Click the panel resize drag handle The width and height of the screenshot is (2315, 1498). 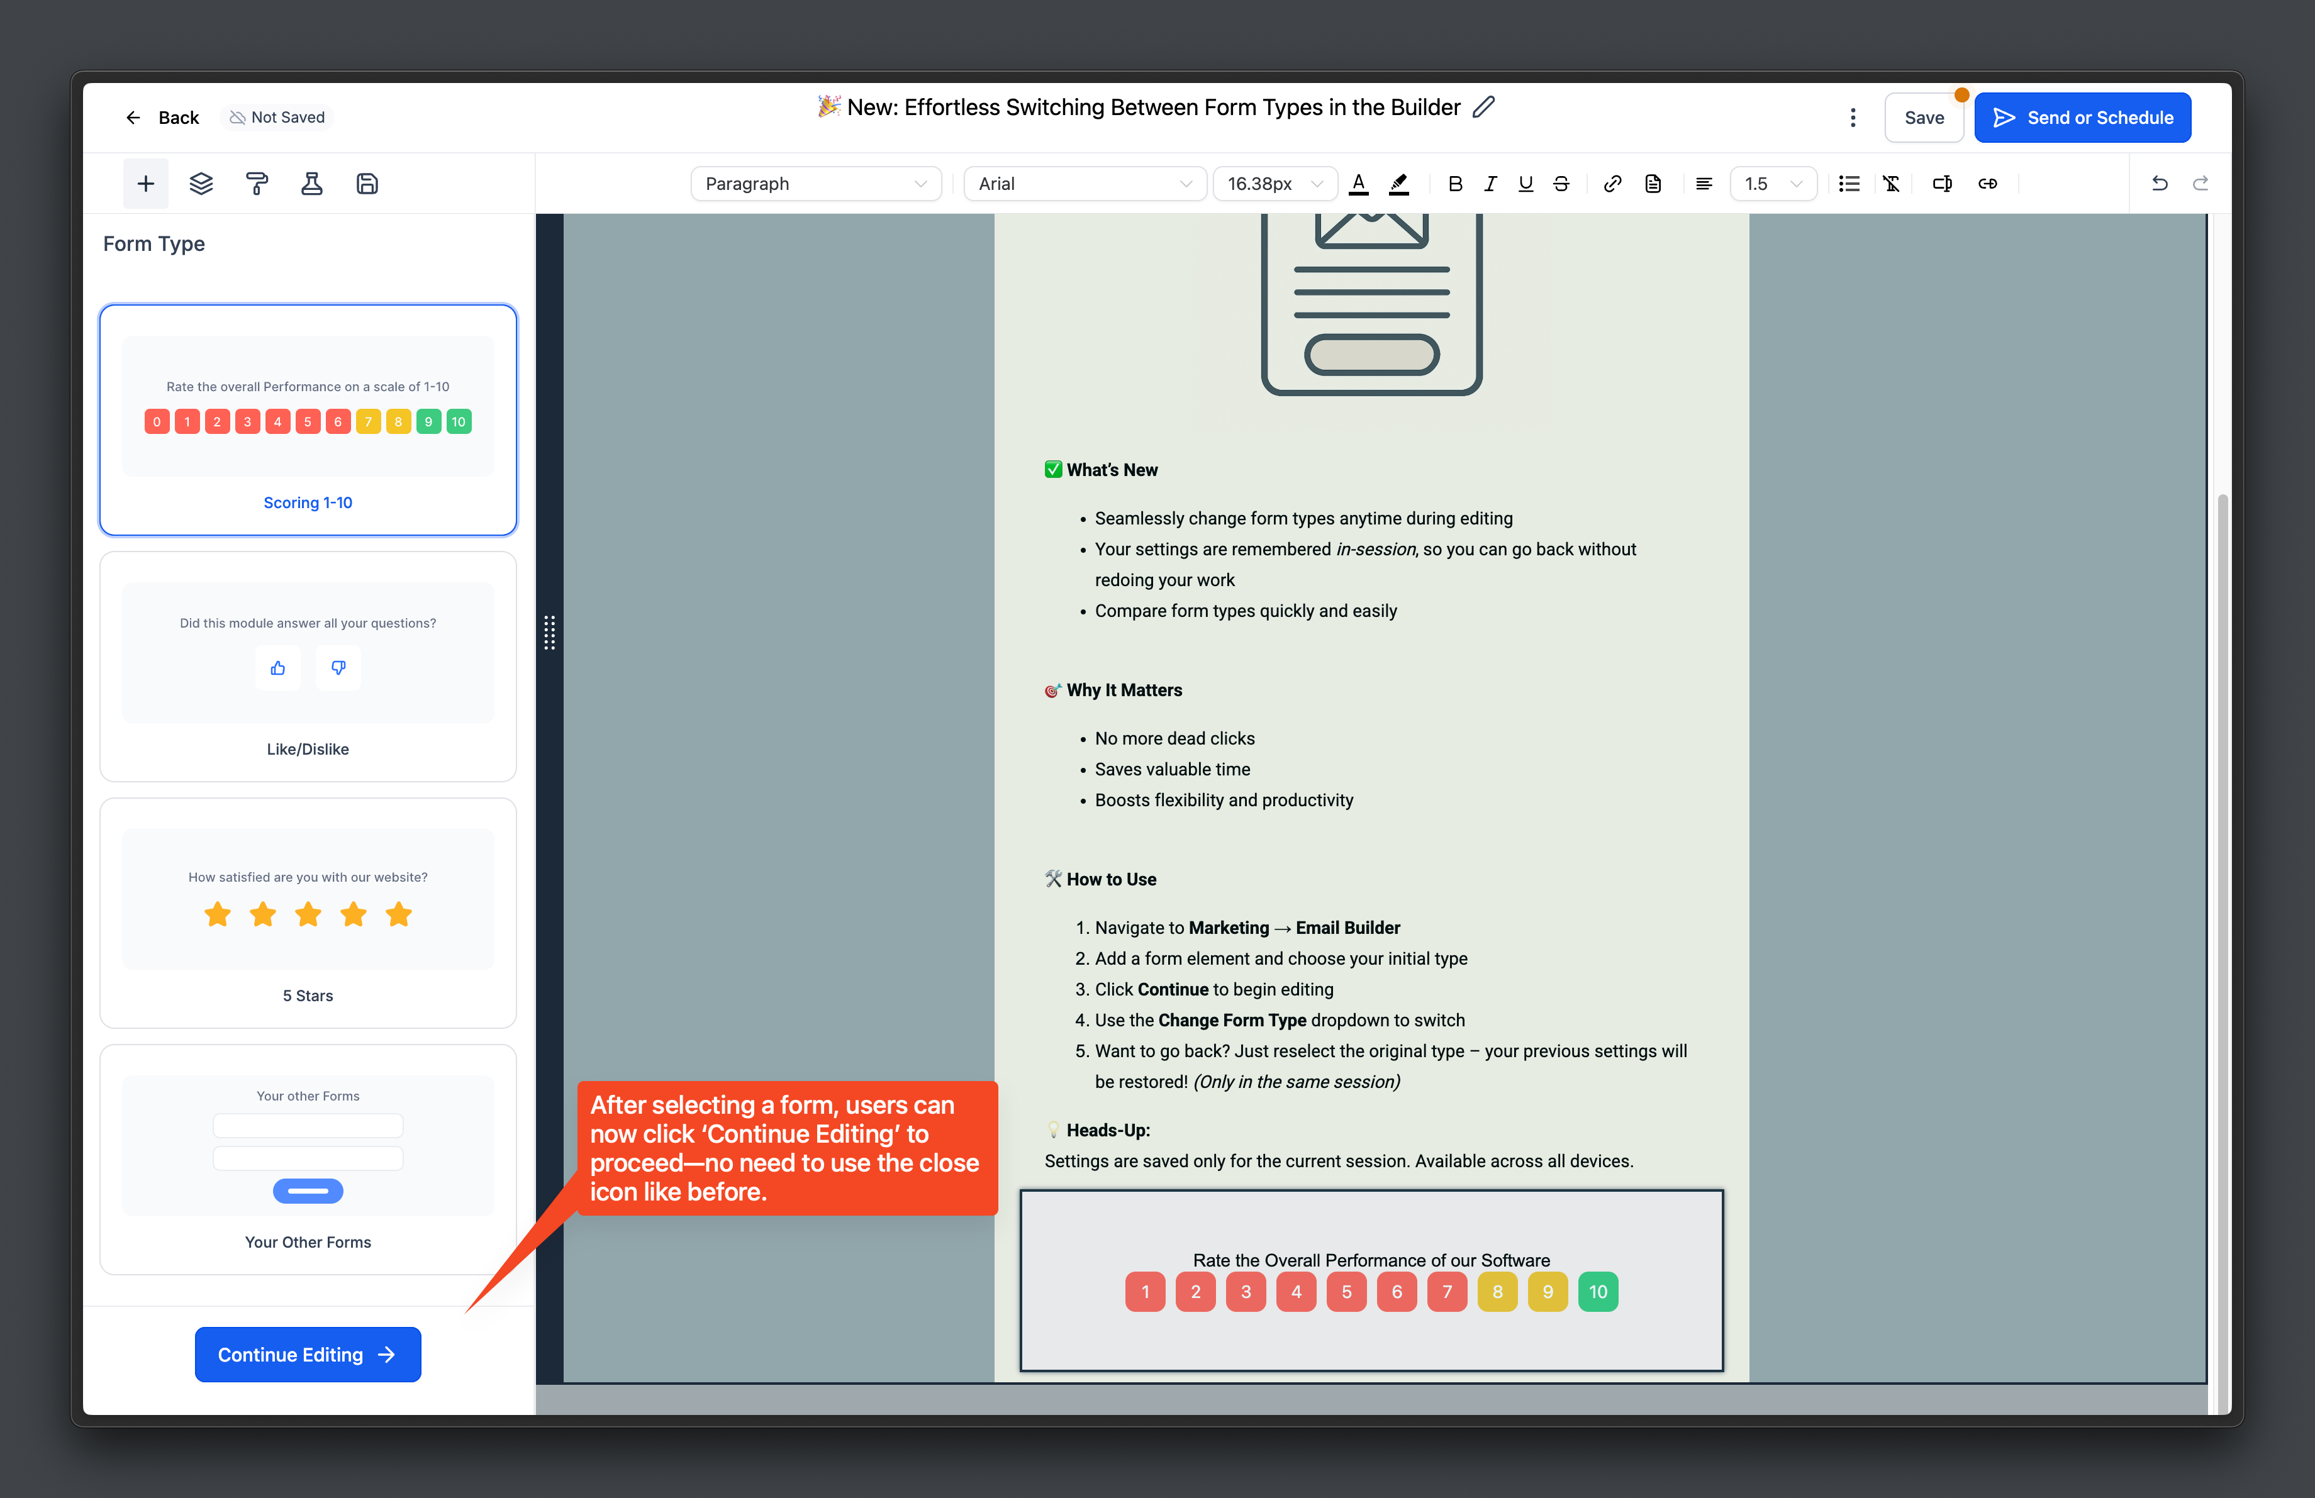point(550,633)
